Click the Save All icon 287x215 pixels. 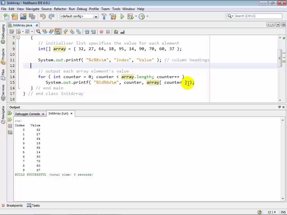point(32,17)
